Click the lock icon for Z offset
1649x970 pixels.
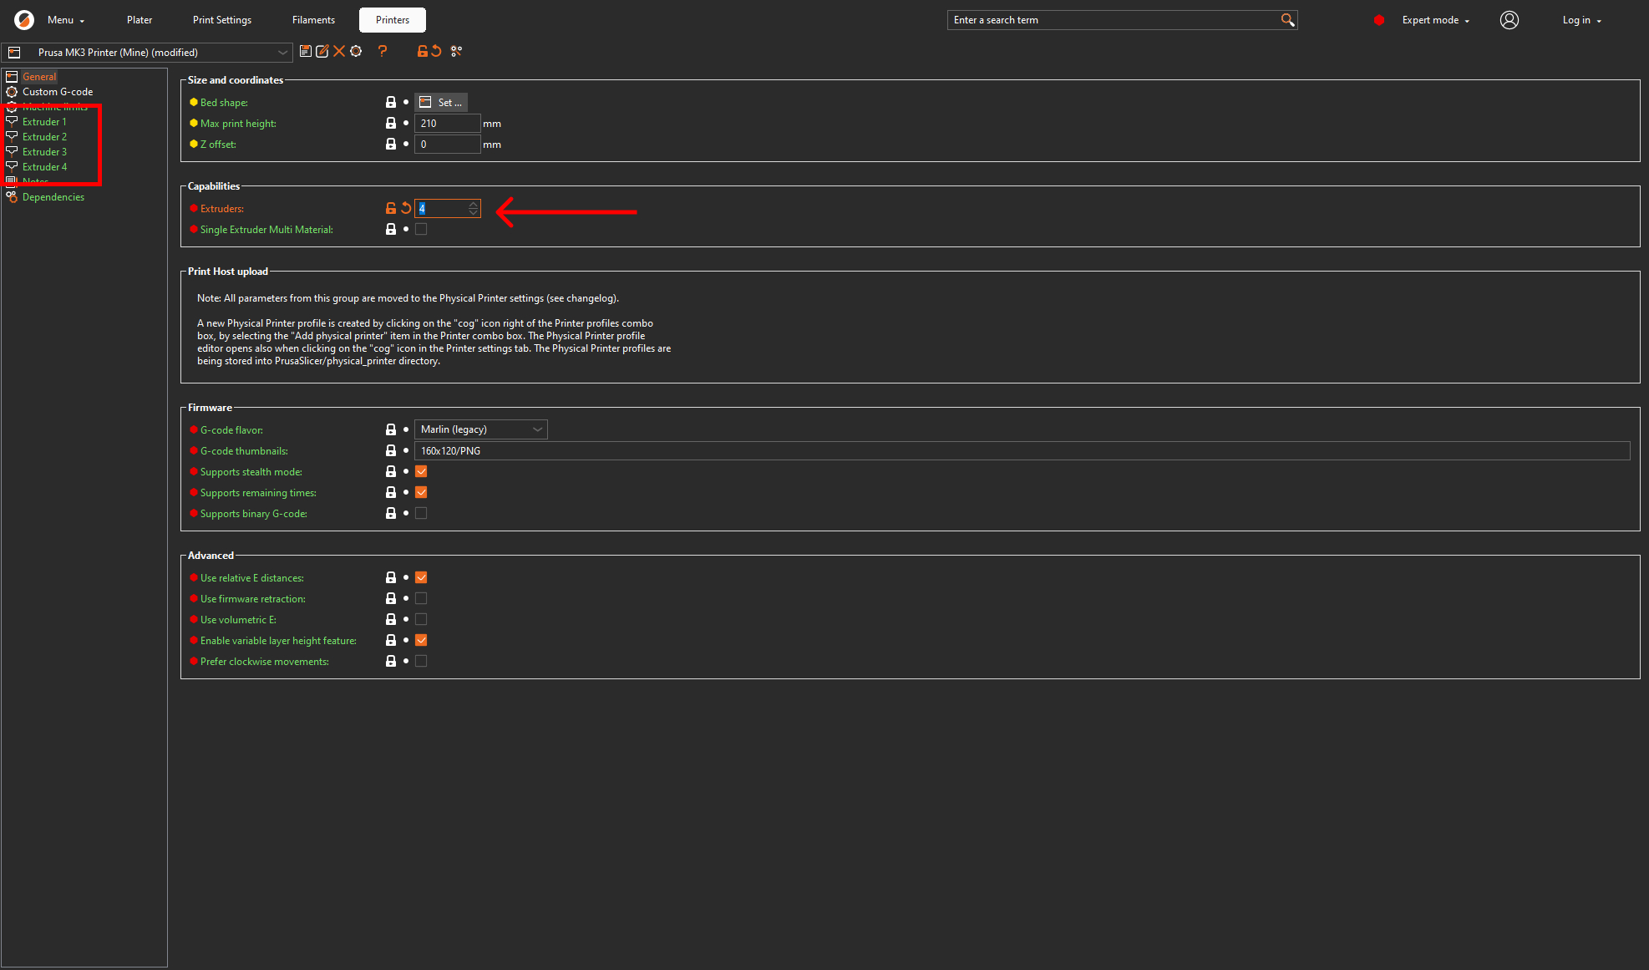coord(391,144)
